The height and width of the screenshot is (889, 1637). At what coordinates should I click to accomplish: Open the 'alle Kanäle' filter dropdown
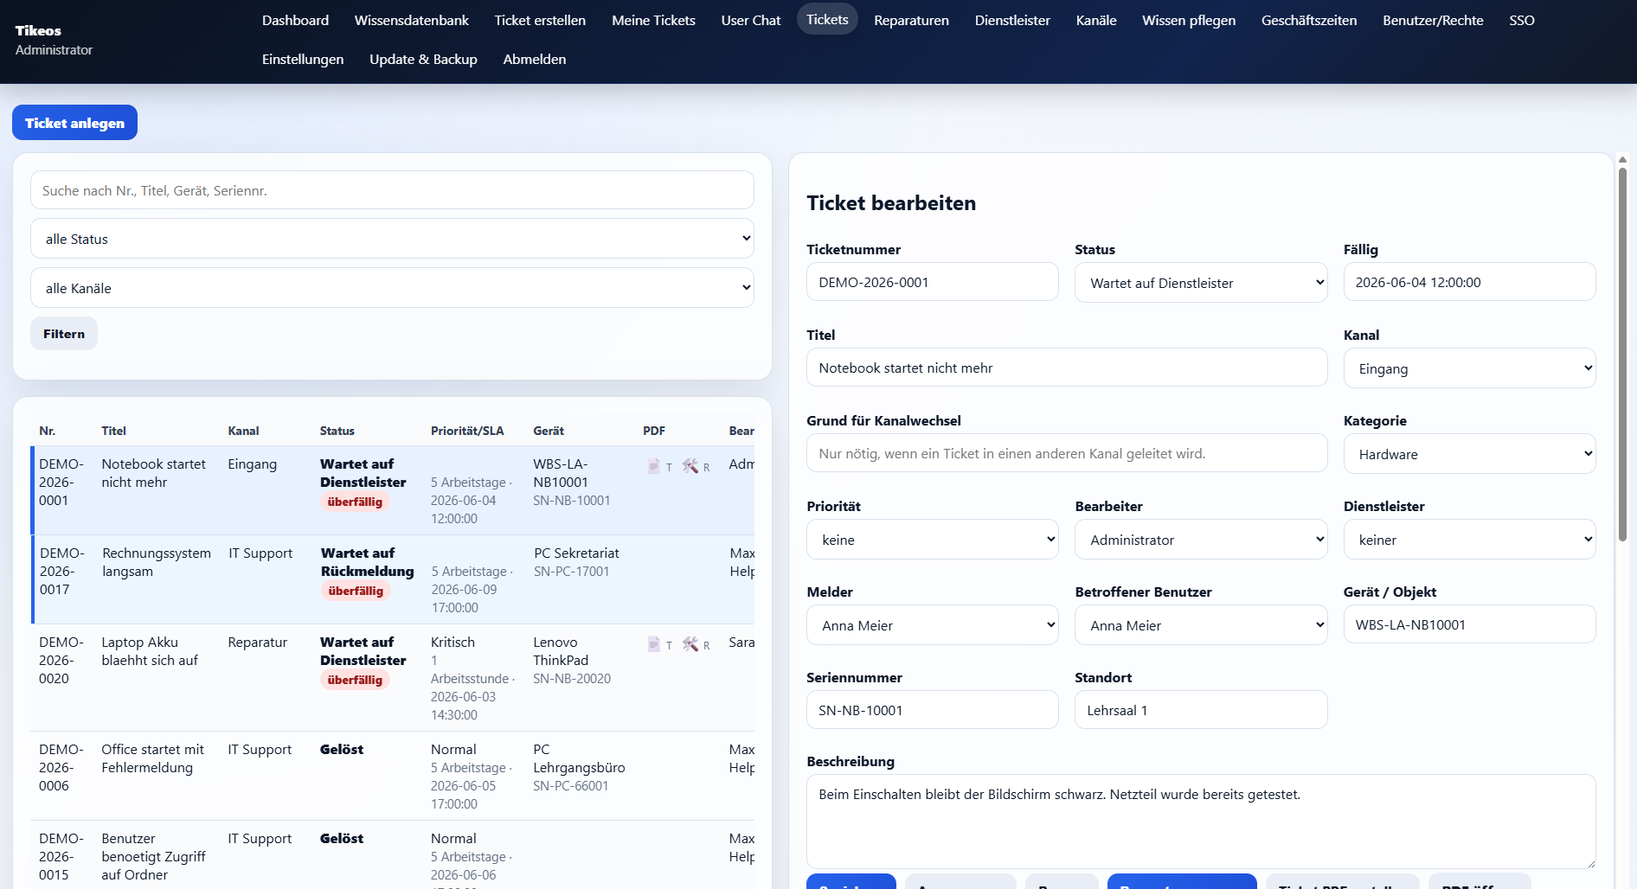click(x=392, y=288)
